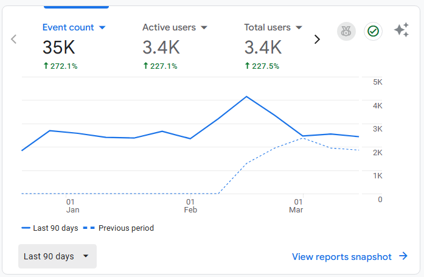424x277 pixels.
Task: Click the 01 Mar label on the x-axis
Action: pyautogui.click(x=297, y=206)
